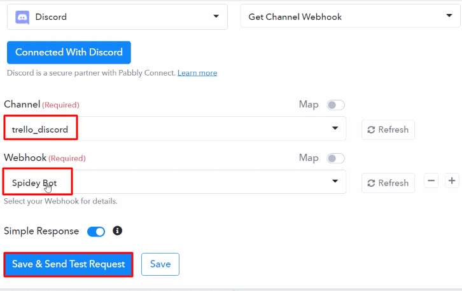Click the plus icon to add field
The image size is (462, 291).
pos(452,180)
